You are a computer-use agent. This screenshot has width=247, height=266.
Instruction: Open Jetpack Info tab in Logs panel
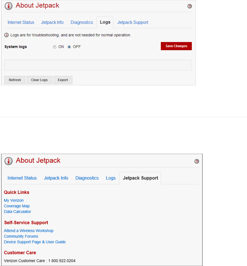pos(52,22)
